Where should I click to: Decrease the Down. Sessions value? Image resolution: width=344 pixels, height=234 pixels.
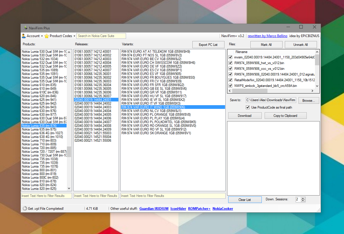(x=303, y=201)
